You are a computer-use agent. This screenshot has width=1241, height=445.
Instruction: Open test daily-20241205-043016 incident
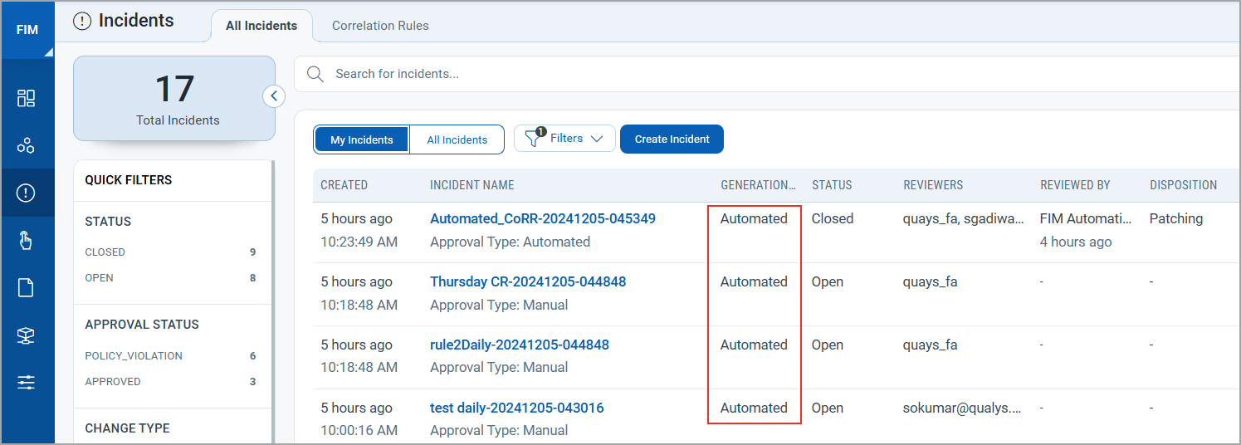point(517,408)
